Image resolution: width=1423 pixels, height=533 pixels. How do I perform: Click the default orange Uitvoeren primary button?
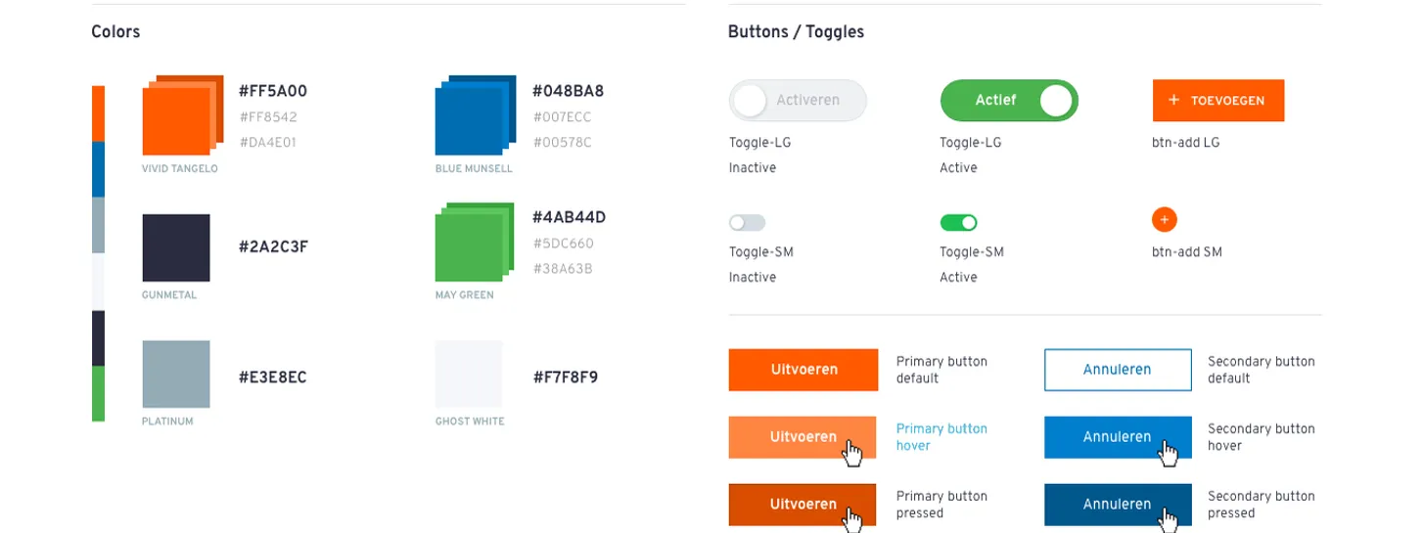[x=803, y=370]
